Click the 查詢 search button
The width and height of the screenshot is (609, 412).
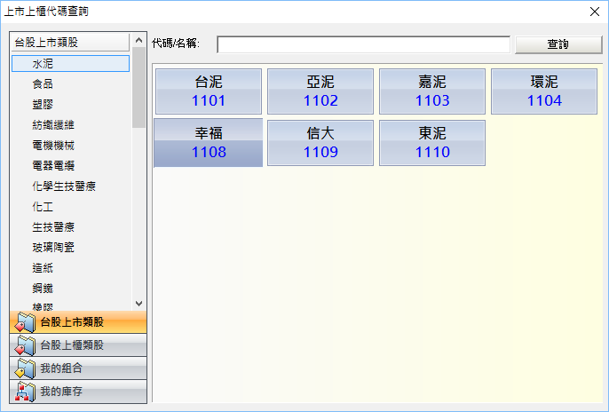click(558, 44)
